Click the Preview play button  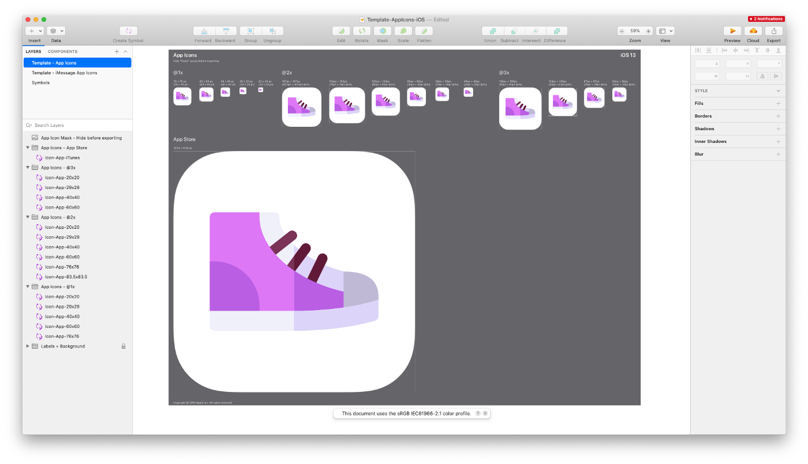[732, 31]
